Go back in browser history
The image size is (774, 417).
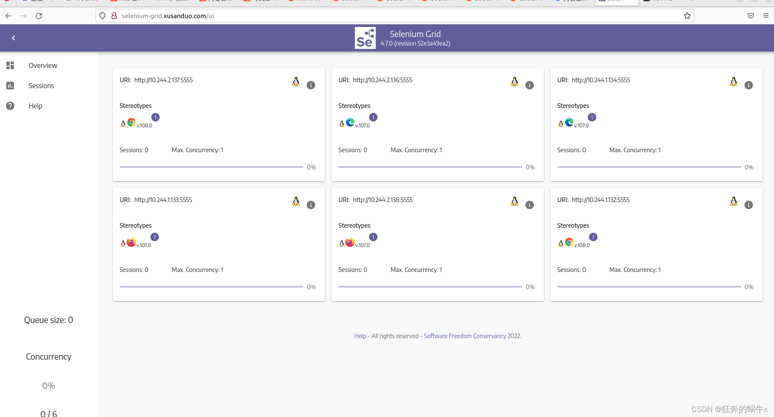[8, 16]
